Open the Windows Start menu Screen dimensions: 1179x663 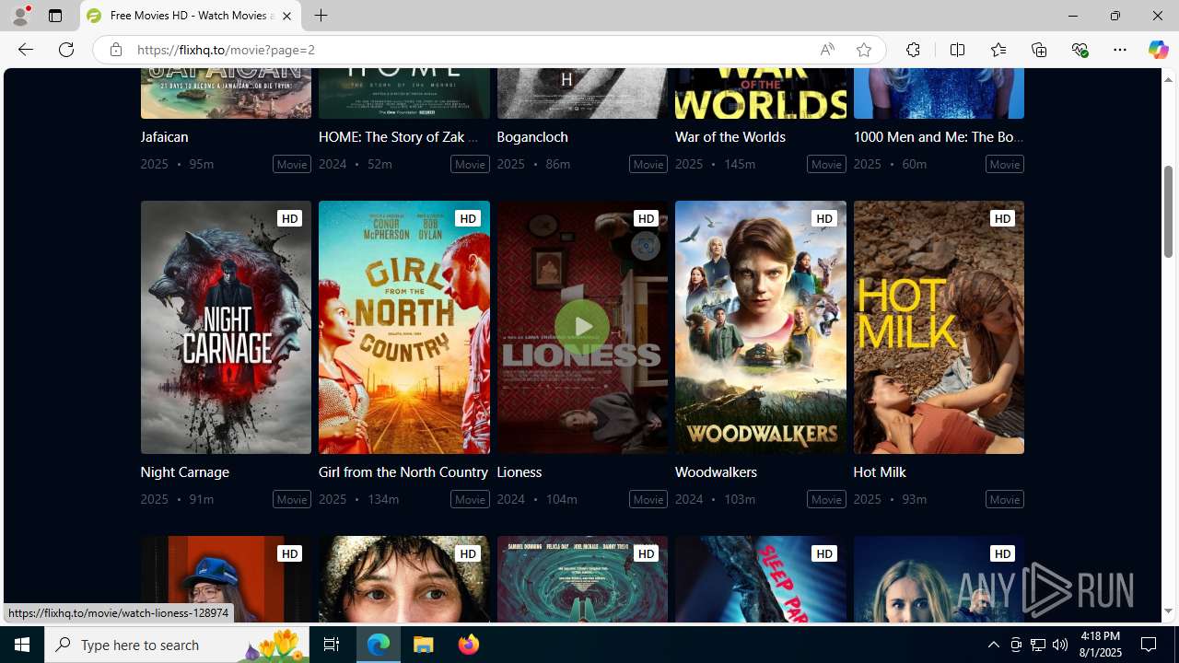[22, 645]
